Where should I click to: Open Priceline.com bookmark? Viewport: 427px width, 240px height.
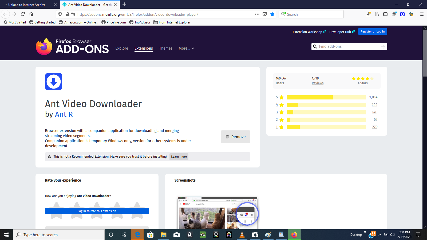(x=114, y=22)
